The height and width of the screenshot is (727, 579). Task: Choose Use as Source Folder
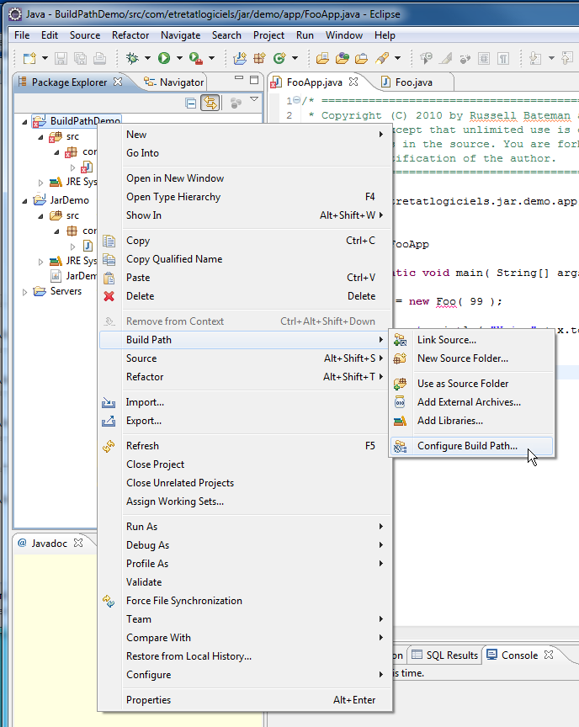tap(471, 384)
